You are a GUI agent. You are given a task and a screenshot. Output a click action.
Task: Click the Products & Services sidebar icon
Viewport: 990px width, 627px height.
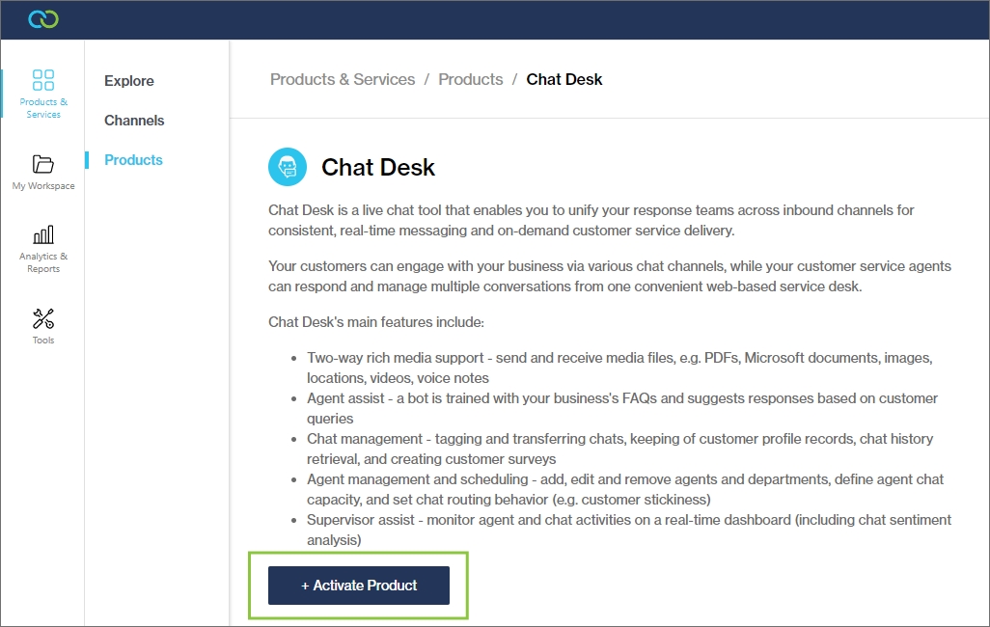(42, 92)
